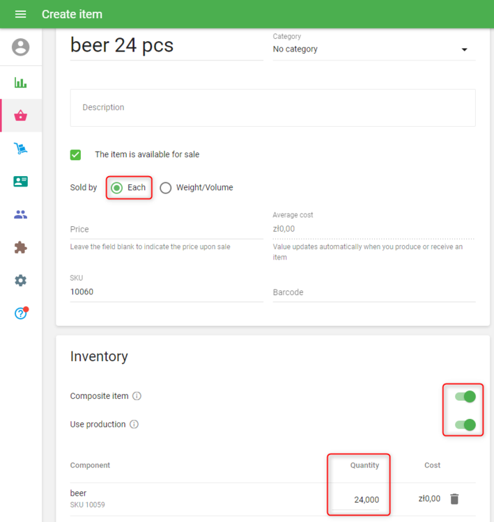The width and height of the screenshot is (494, 522).
Task: Disable the Composite item toggle
Action: click(465, 397)
